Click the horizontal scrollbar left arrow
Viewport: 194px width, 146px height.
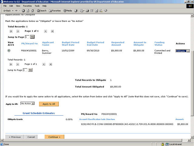[x=2, y=140]
